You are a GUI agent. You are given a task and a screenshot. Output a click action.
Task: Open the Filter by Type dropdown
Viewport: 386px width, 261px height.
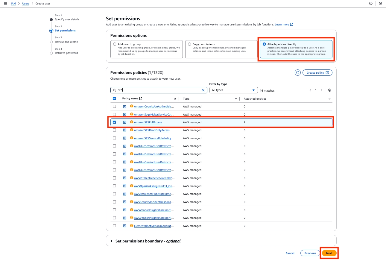233,90
